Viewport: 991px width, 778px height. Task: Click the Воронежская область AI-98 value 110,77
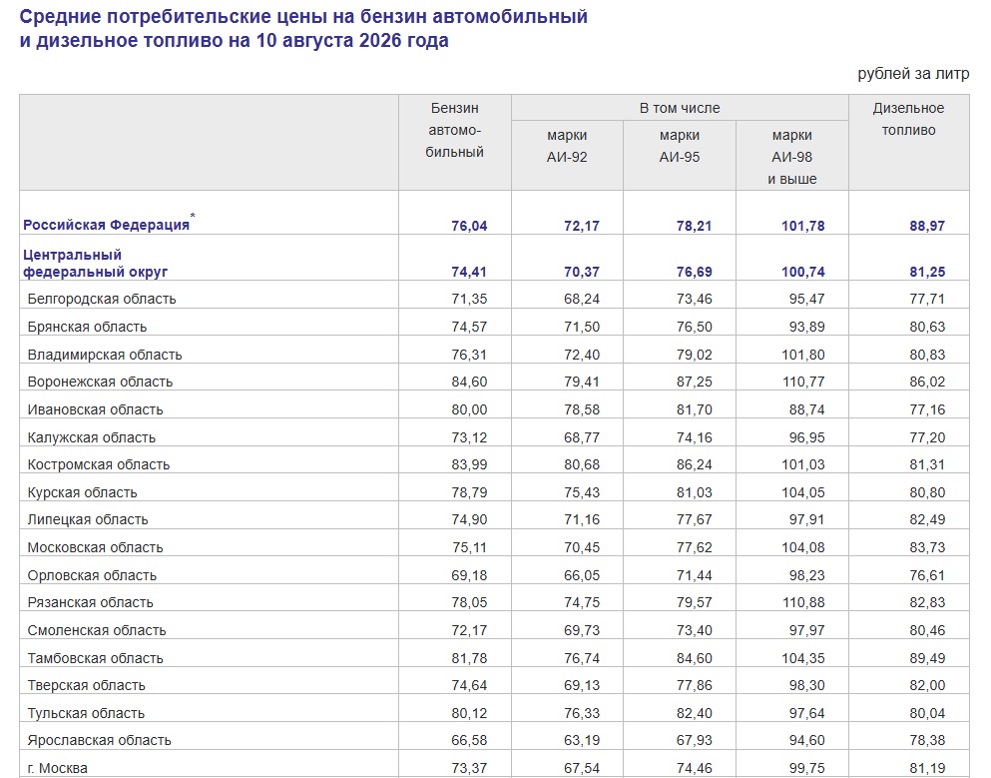tap(802, 383)
